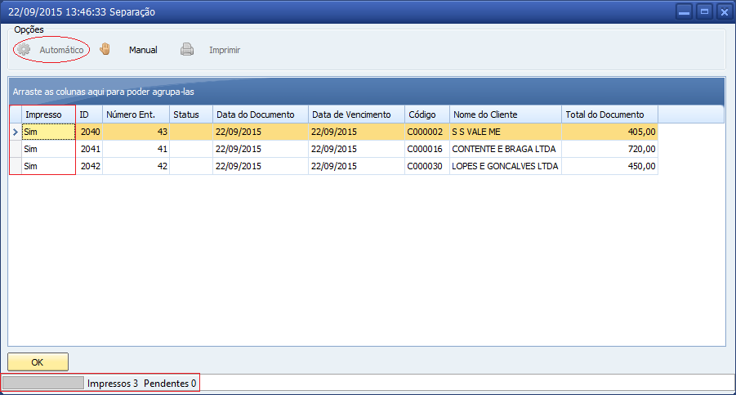Screen dimensions: 736x395
Task: Click Número Ent. cell 42
Action: click(x=136, y=166)
